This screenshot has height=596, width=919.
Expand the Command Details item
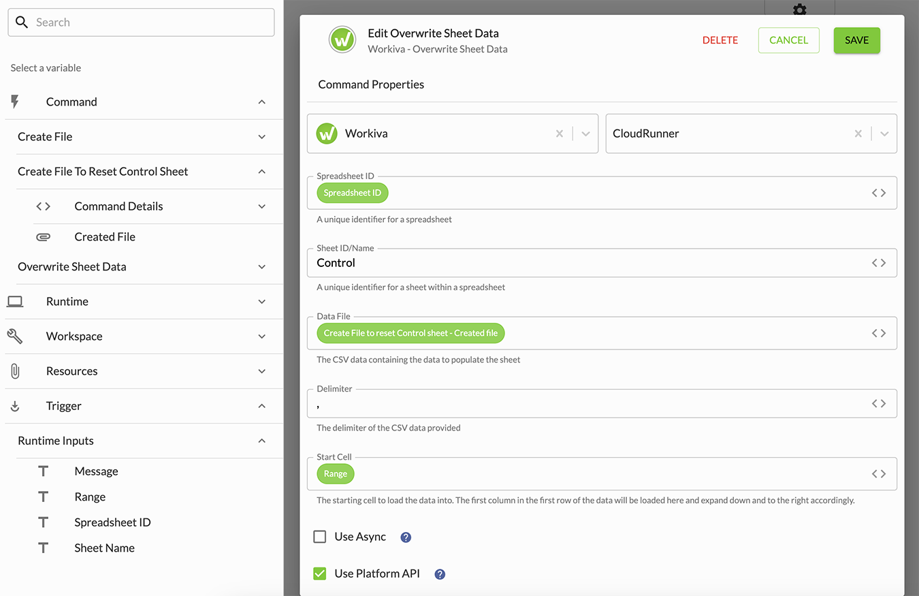(262, 206)
